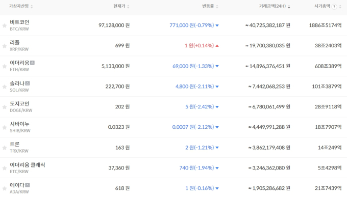Click the down arrow on 에이다 change
The image size is (347, 197).
(217, 188)
